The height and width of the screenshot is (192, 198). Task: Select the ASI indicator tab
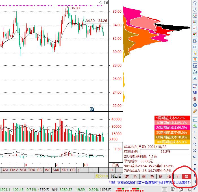pos(5,170)
